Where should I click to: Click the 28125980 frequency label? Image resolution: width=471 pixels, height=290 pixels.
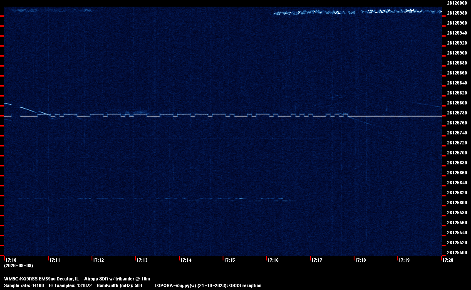point(457,13)
